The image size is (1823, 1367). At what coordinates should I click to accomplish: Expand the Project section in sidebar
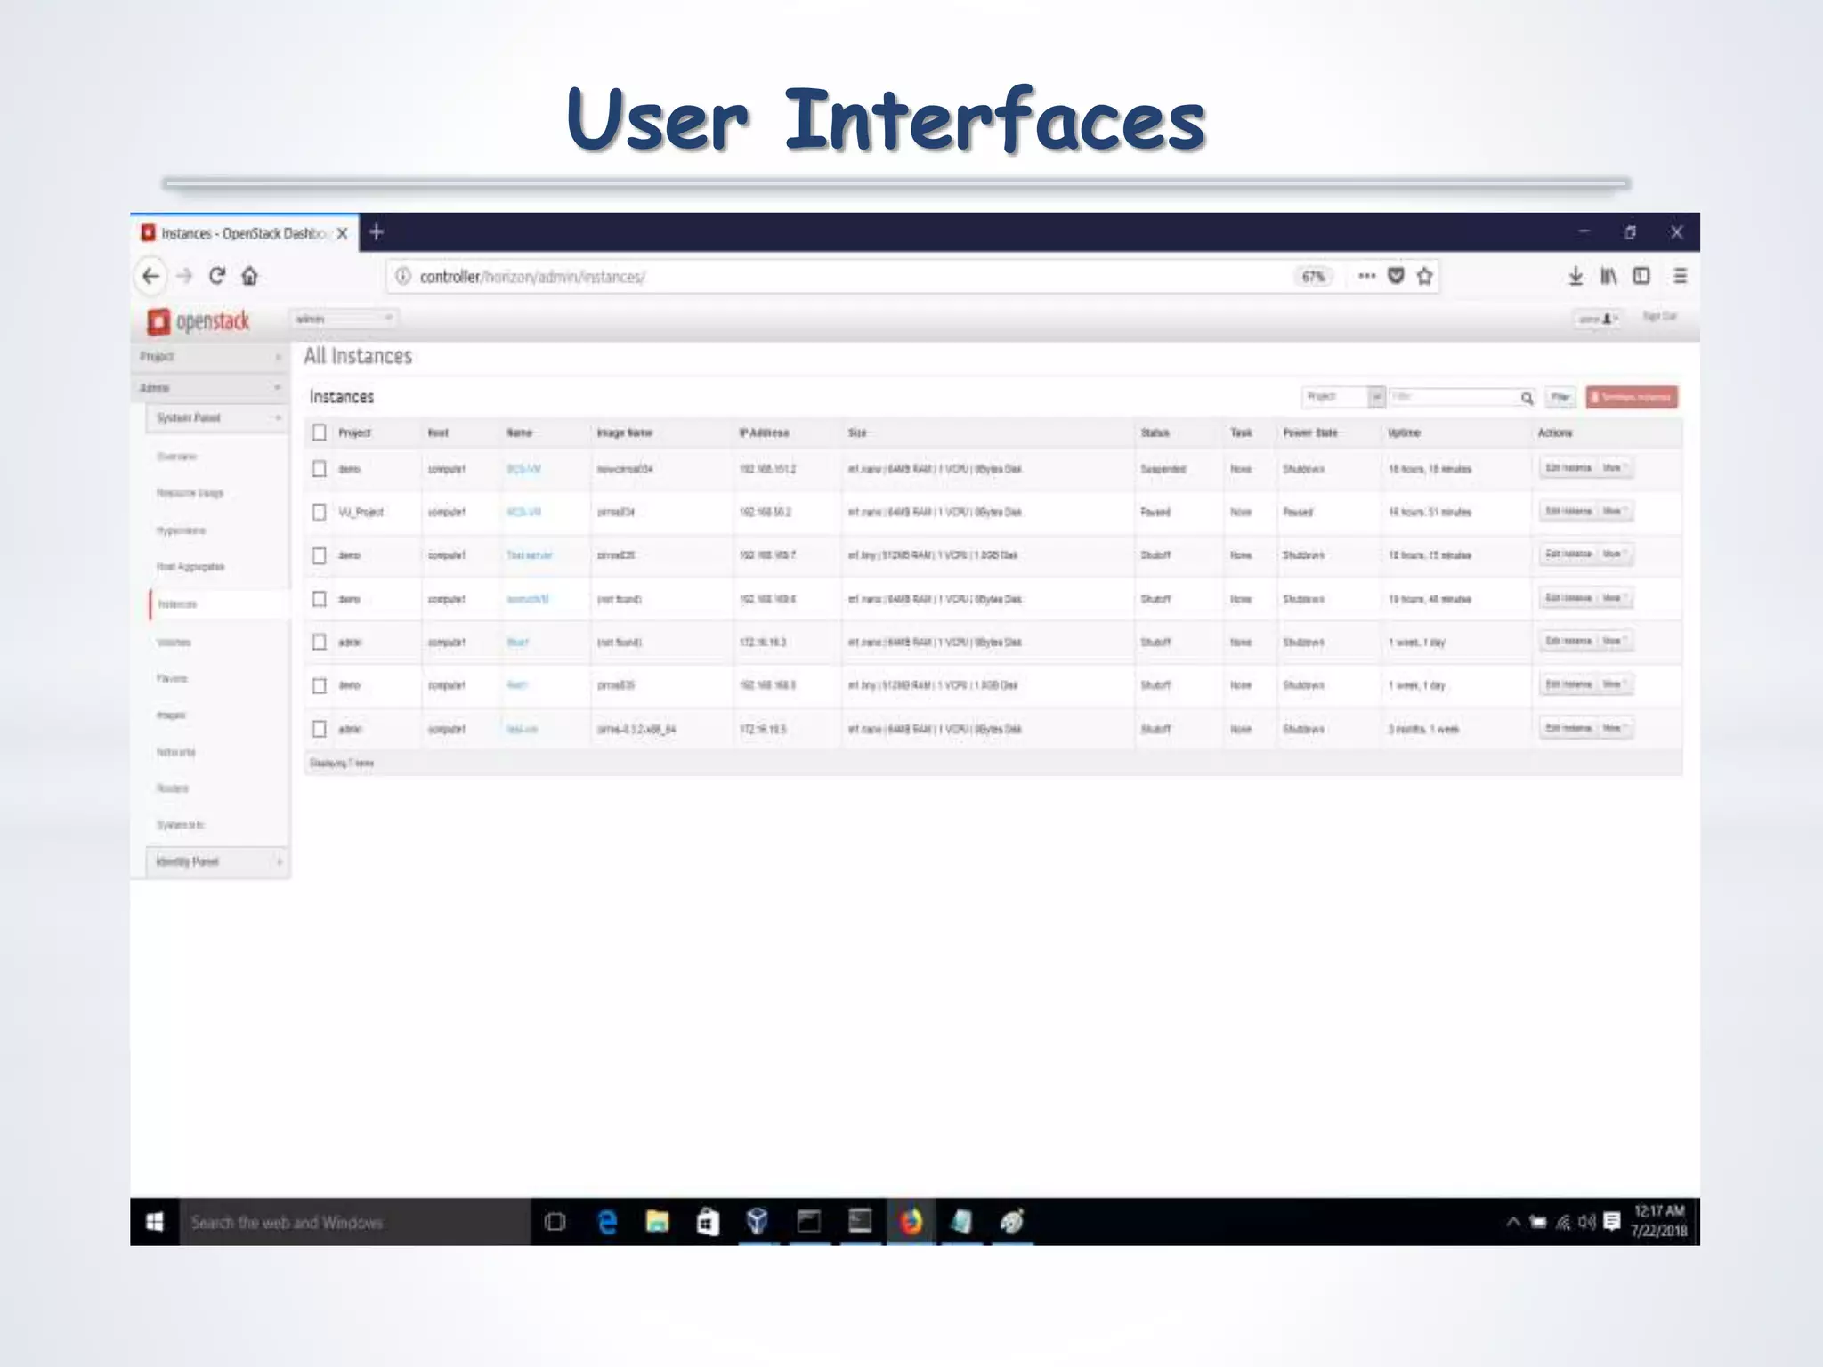(210, 357)
